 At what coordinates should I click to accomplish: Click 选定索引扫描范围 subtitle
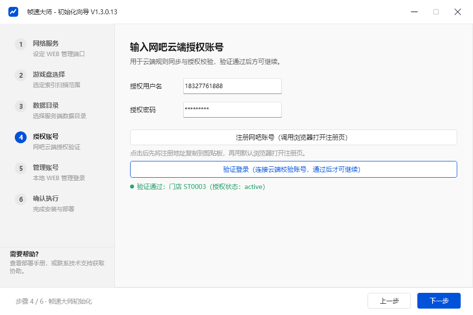[x=56, y=85]
